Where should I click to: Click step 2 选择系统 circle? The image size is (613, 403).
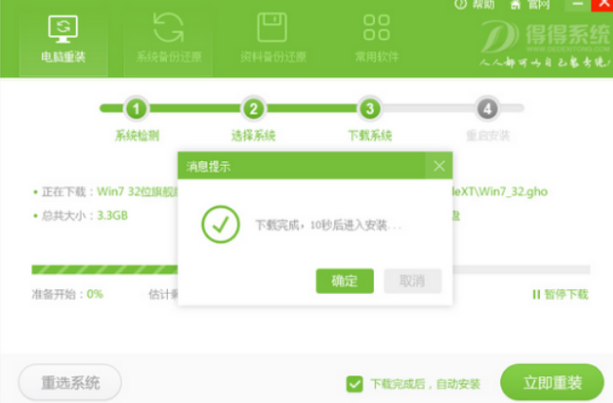(252, 108)
